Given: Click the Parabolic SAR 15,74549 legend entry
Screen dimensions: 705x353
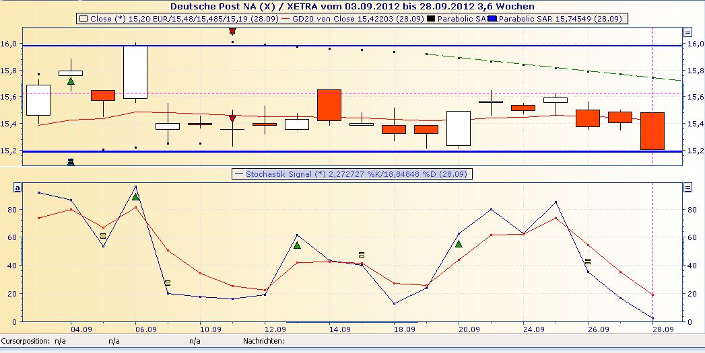Looking at the screenshot, I should click(561, 19).
